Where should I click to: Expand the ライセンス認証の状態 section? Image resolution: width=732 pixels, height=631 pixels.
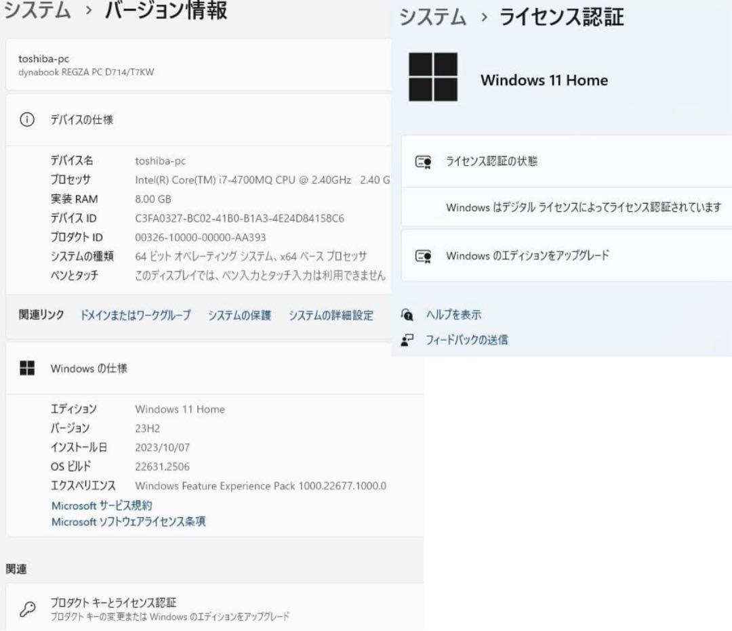[x=563, y=161]
